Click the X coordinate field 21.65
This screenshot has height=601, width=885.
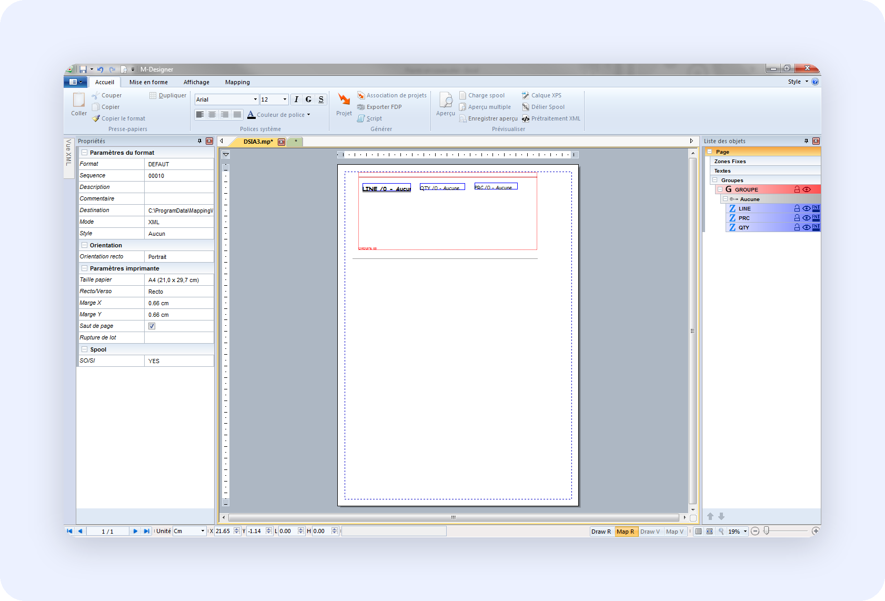(x=224, y=531)
